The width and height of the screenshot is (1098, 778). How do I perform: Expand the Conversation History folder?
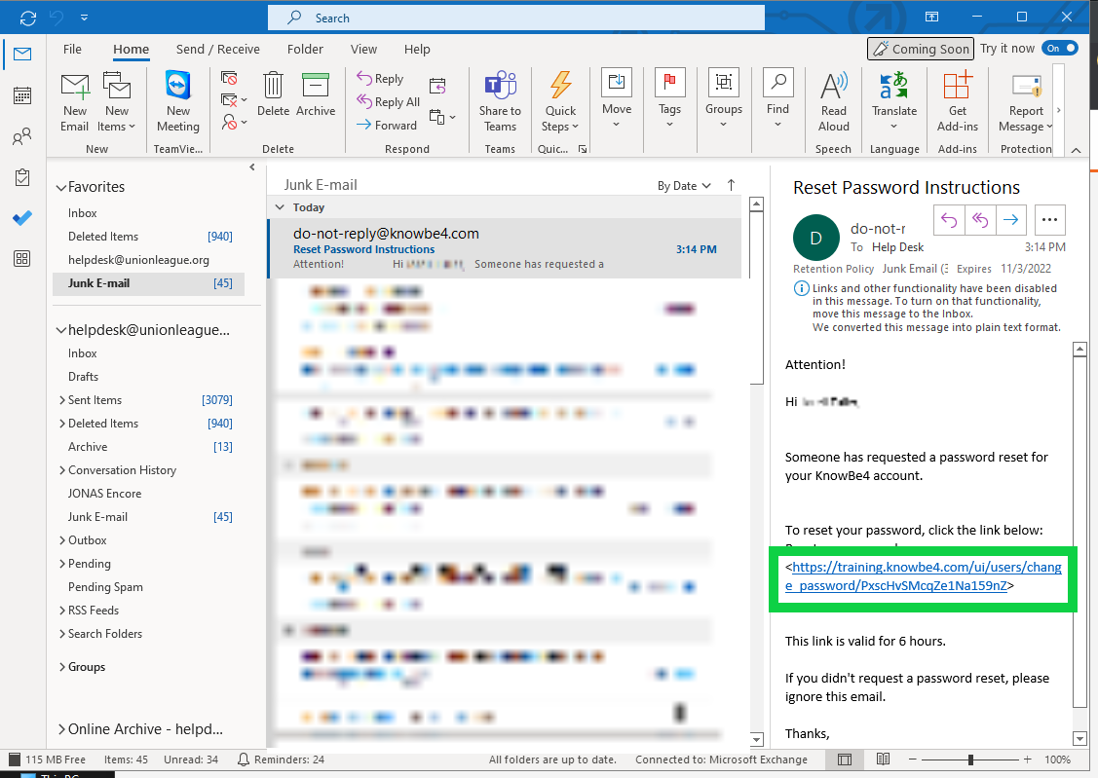(62, 470)
